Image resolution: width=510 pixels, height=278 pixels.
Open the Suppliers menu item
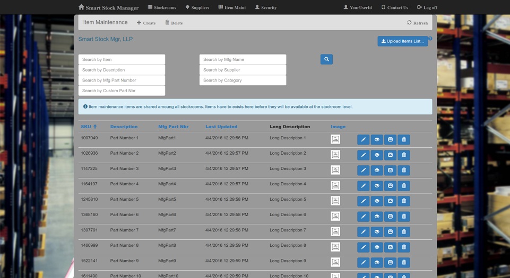click(197, 7)
